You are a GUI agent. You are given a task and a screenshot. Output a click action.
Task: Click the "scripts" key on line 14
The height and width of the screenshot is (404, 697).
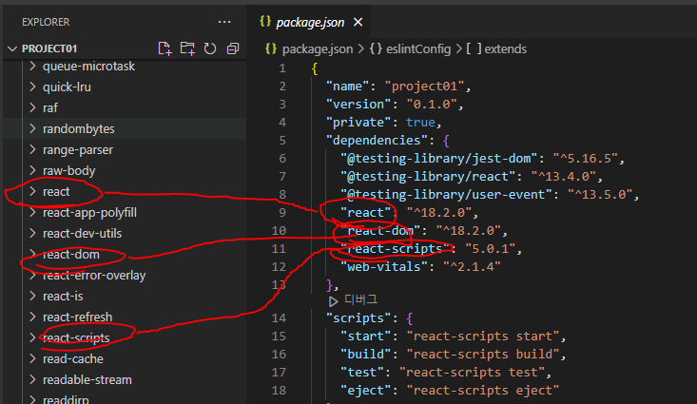358,318
